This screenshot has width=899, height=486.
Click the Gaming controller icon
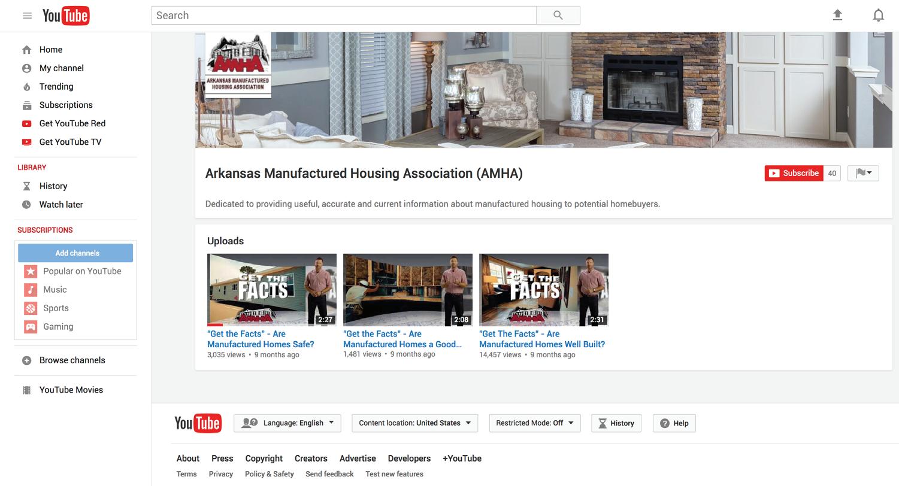31,327
